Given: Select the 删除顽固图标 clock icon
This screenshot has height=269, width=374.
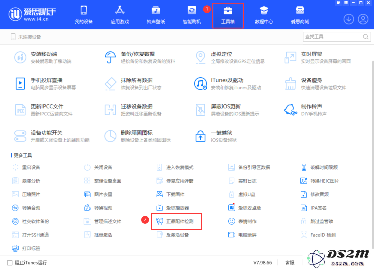Looking at the screenshot, I should (x=111, y=136).
